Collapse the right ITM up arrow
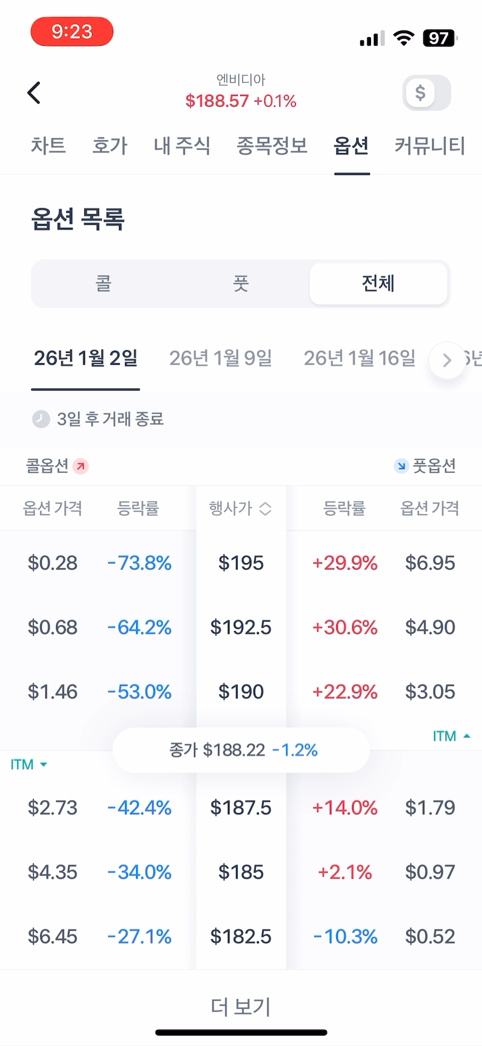The image size is (482, 1046). [466, 736]
